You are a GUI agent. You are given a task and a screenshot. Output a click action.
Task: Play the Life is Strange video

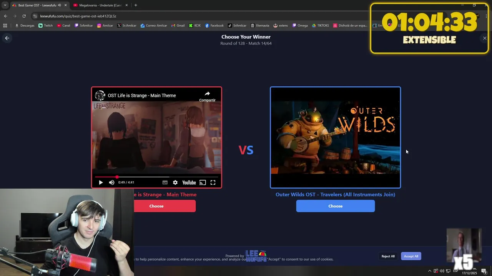tap(101, 182)
